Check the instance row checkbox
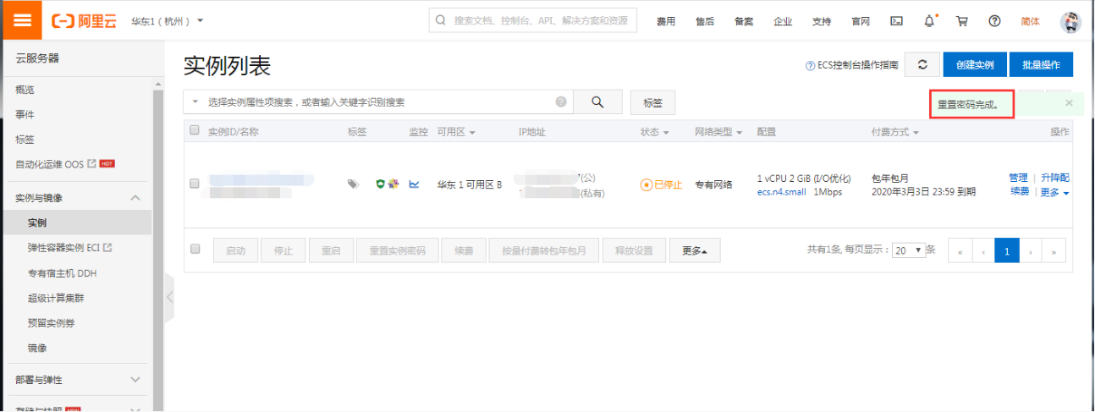 [195, 184]
